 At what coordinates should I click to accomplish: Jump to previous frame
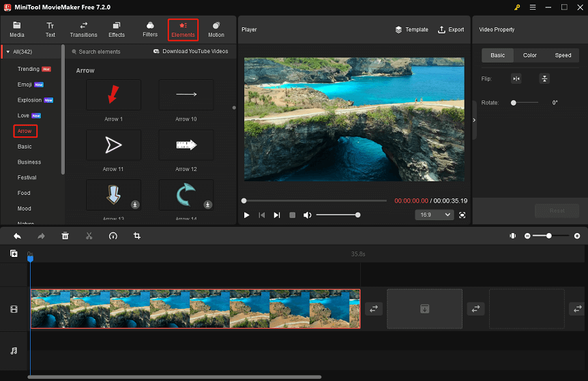point(262,215)
